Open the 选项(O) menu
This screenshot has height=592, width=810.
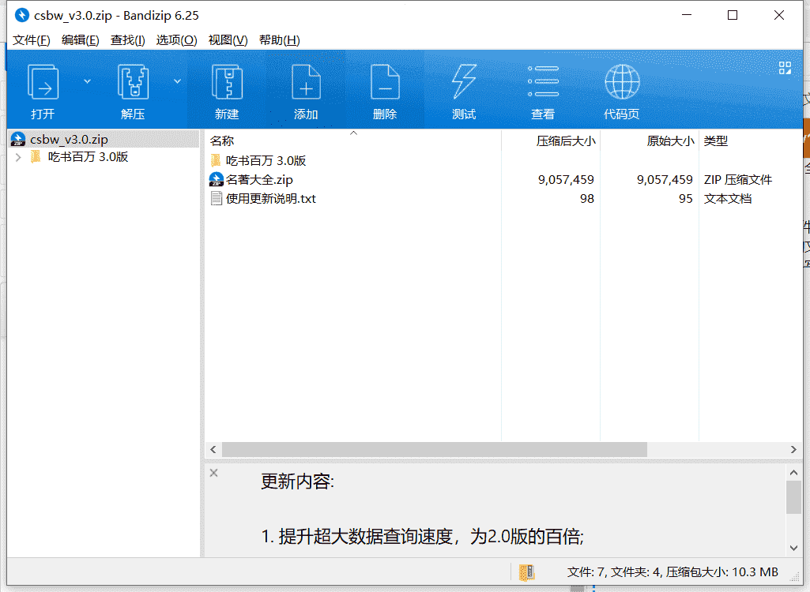(x=177, y=40)
